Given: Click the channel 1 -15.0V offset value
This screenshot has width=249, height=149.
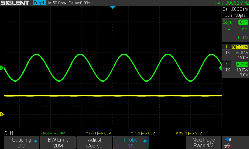Looking at the screenshot, I should (x=242, y=57).
